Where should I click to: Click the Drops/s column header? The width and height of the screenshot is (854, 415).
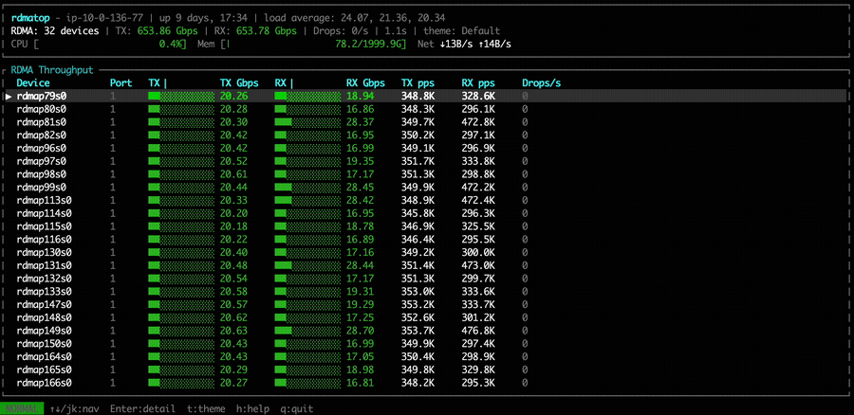point(542,83)
